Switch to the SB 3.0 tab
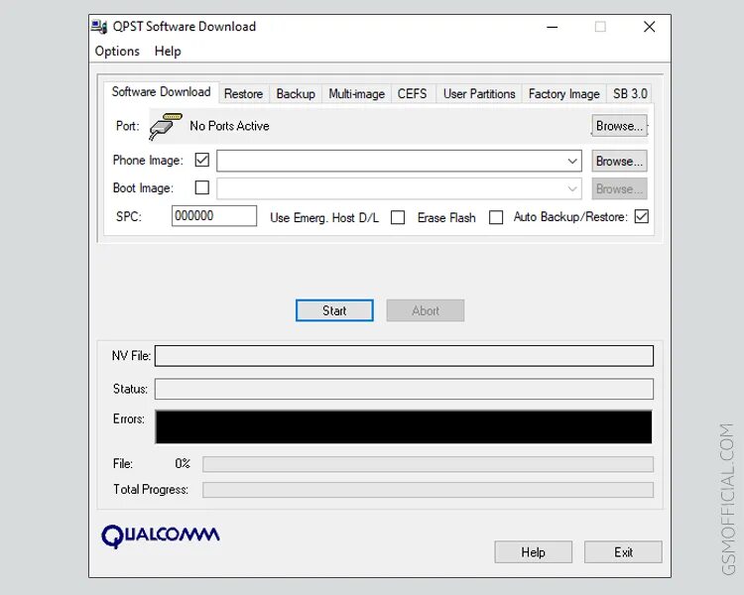This screenshot has height=595, width=744. pyautogui.click(x=630, y=93)
